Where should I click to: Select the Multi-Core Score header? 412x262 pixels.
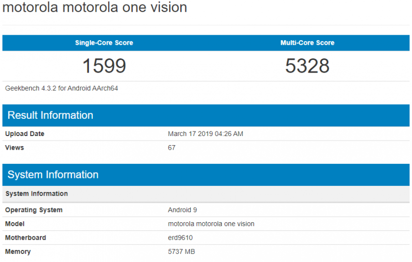pos(307,43)
